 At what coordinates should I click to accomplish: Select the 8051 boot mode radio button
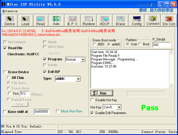click(95, 44)
